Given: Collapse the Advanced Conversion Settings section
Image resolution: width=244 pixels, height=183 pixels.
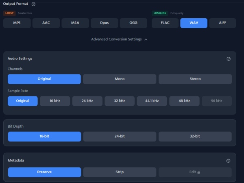Looking at the screenshot, I should click(119, 39).
